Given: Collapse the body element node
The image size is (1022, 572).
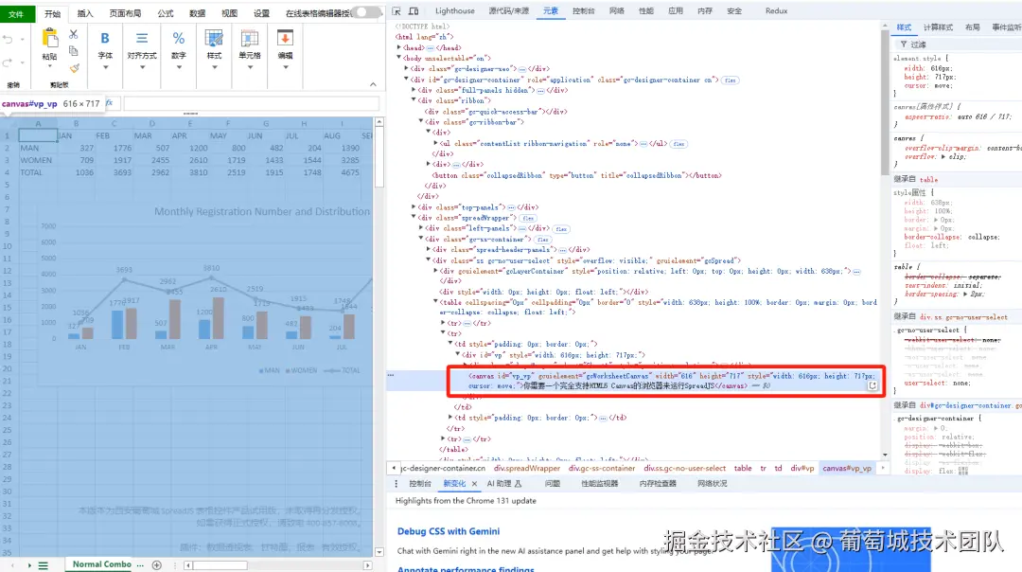Looking at the screenshot, I should click(x=399, y=58).
